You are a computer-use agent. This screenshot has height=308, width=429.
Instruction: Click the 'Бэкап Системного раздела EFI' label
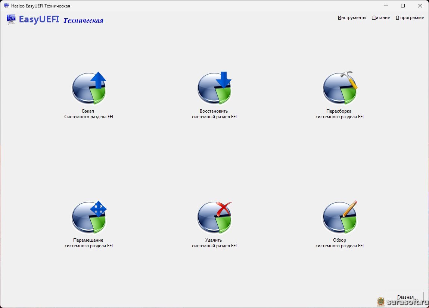pos(88,114)
